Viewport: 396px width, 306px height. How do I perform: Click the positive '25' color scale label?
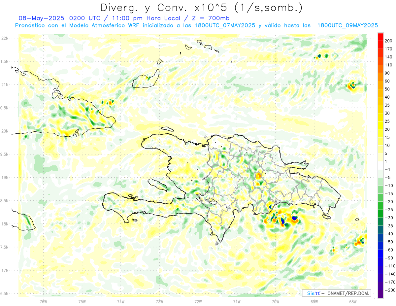[387, 121]
